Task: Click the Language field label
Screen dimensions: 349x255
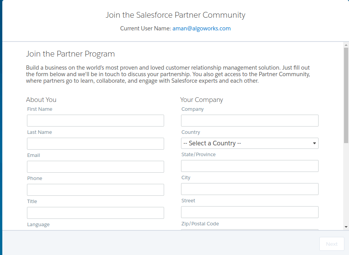Action: point(38,225)
